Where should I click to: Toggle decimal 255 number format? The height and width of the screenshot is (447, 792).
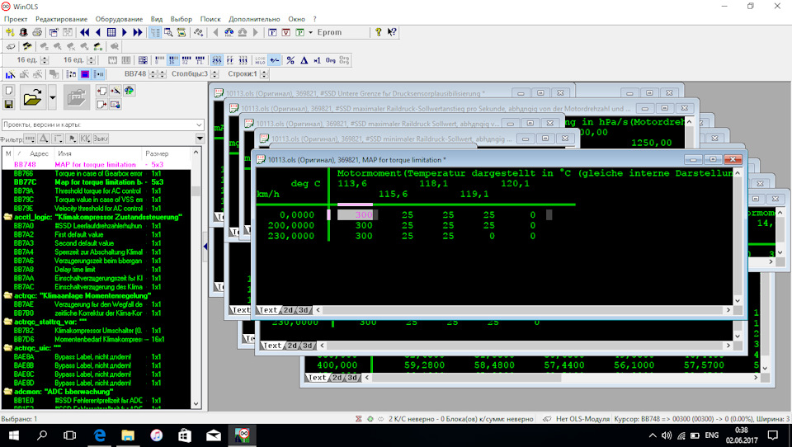pos(217,60)
